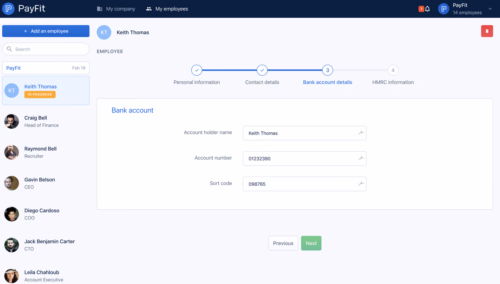Select Gavin Belson, CEO
Image resolution: width=500 pixels, height=284 pixels.
click(46, 183)
